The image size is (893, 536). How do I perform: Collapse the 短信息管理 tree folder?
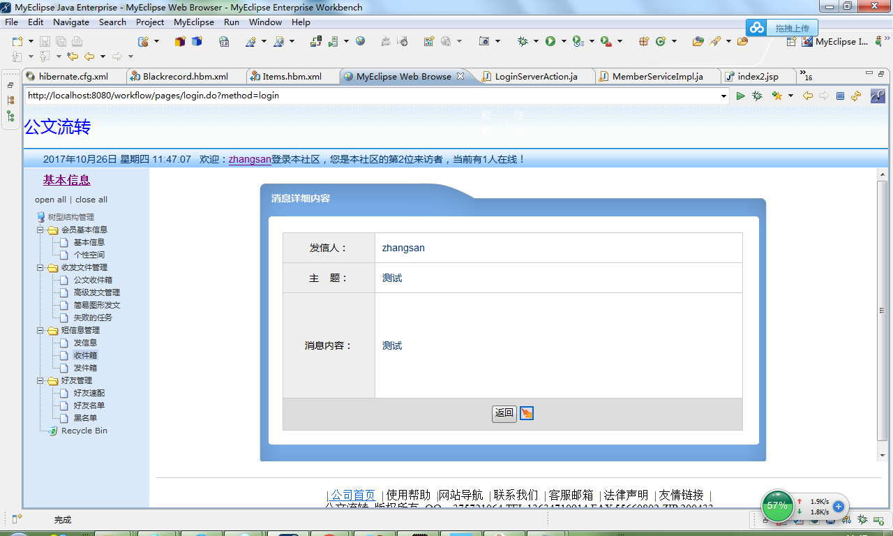[41, 329]
